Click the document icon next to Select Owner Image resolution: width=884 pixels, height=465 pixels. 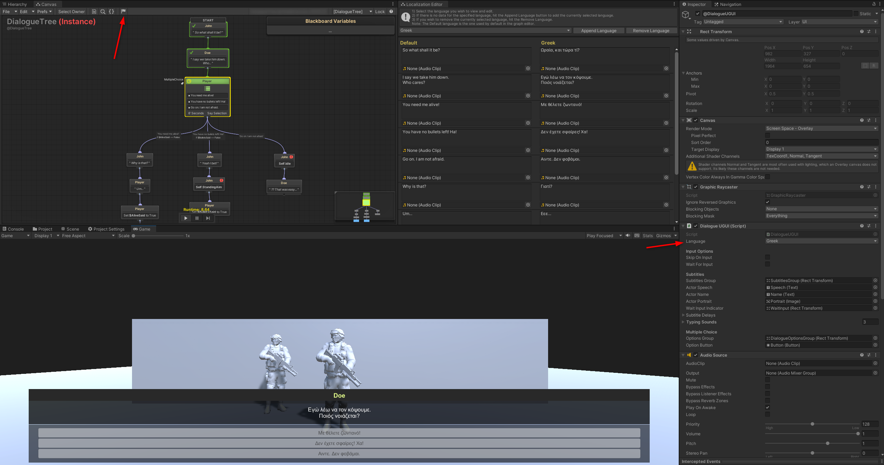click(94, 11)
